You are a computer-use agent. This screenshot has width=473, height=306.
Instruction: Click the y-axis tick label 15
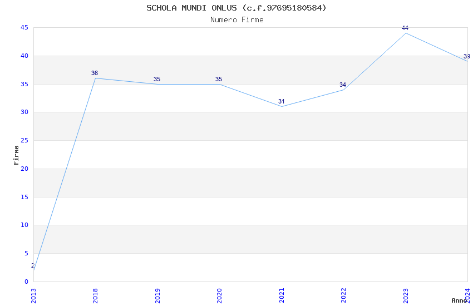pyautogui.click(x=24, y=197)
